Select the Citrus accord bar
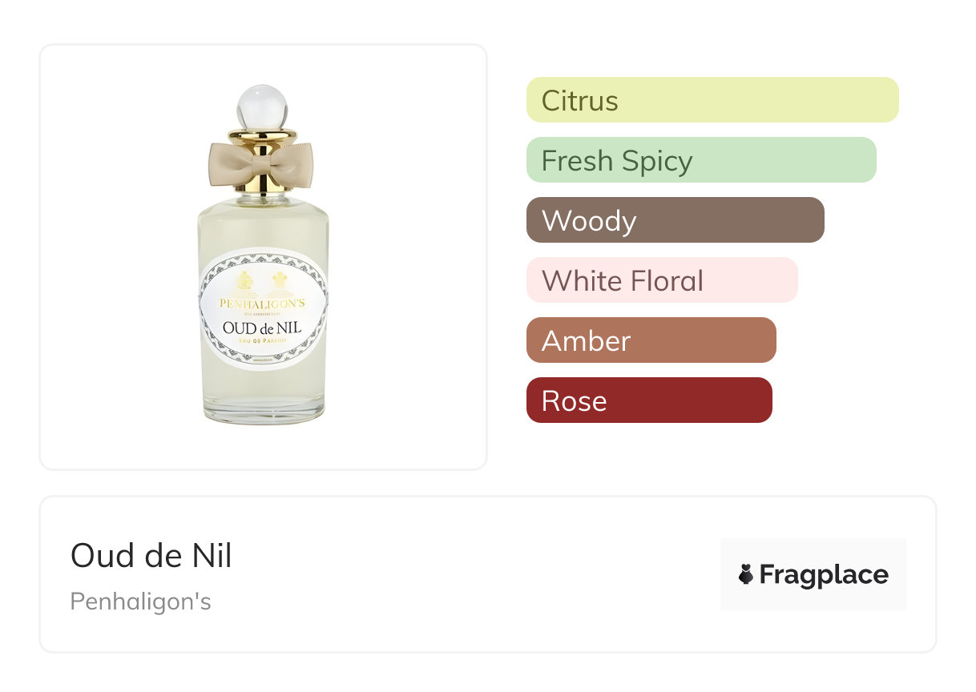Screen dimensions: 976x692 click(x=712, y=100)
